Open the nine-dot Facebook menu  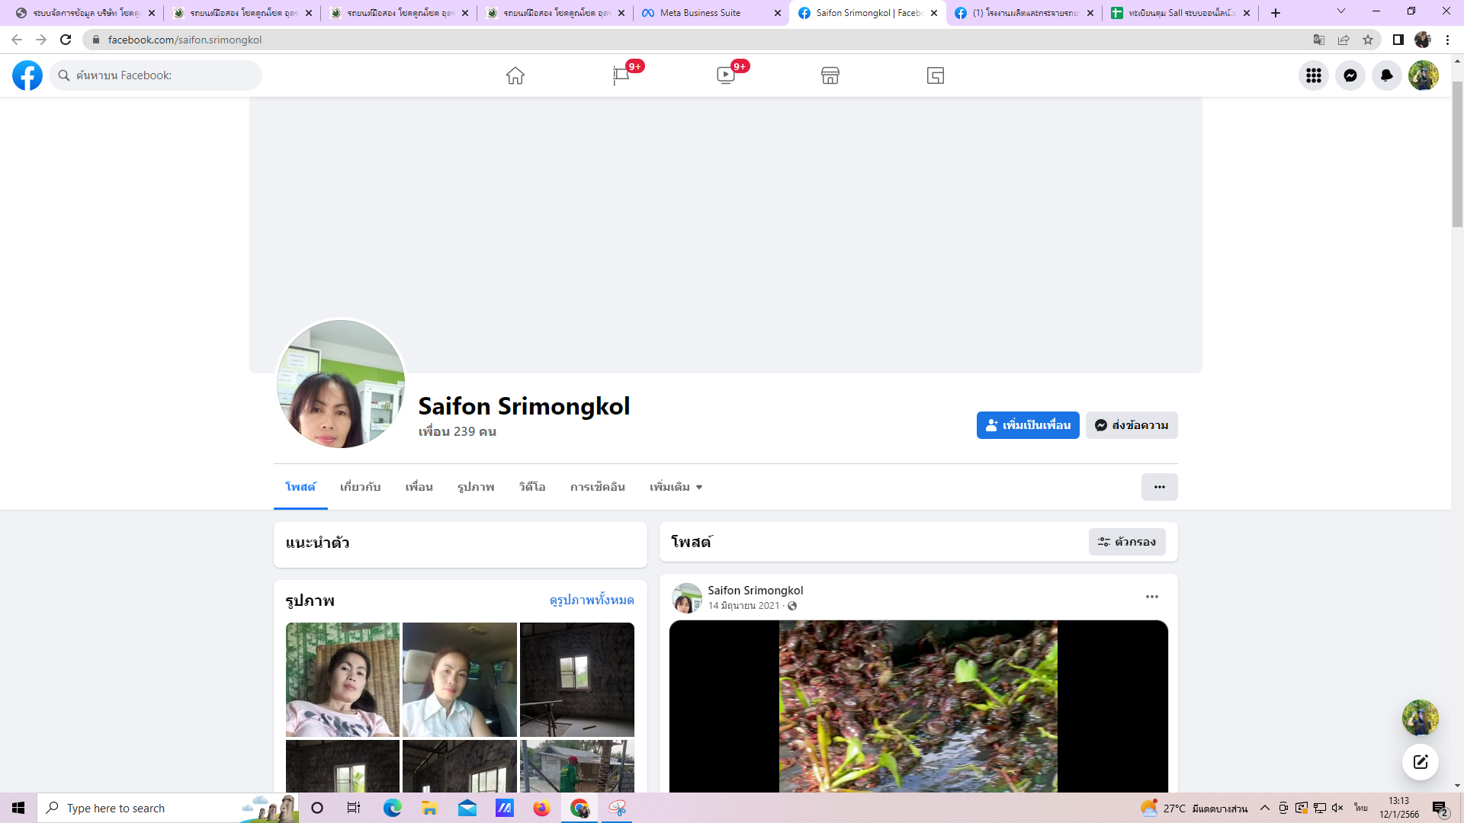(1314, 75)
